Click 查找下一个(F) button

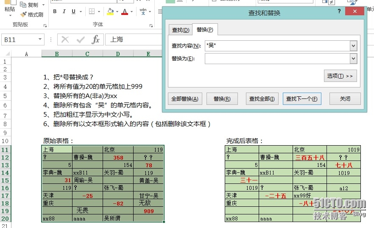point(302,99)
